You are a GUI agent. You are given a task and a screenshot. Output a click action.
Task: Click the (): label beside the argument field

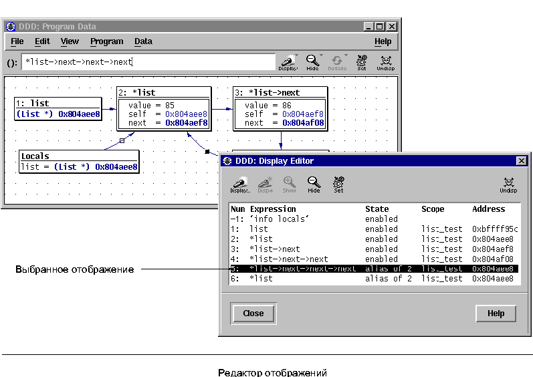pyautogui.click(x=12, y=63)
